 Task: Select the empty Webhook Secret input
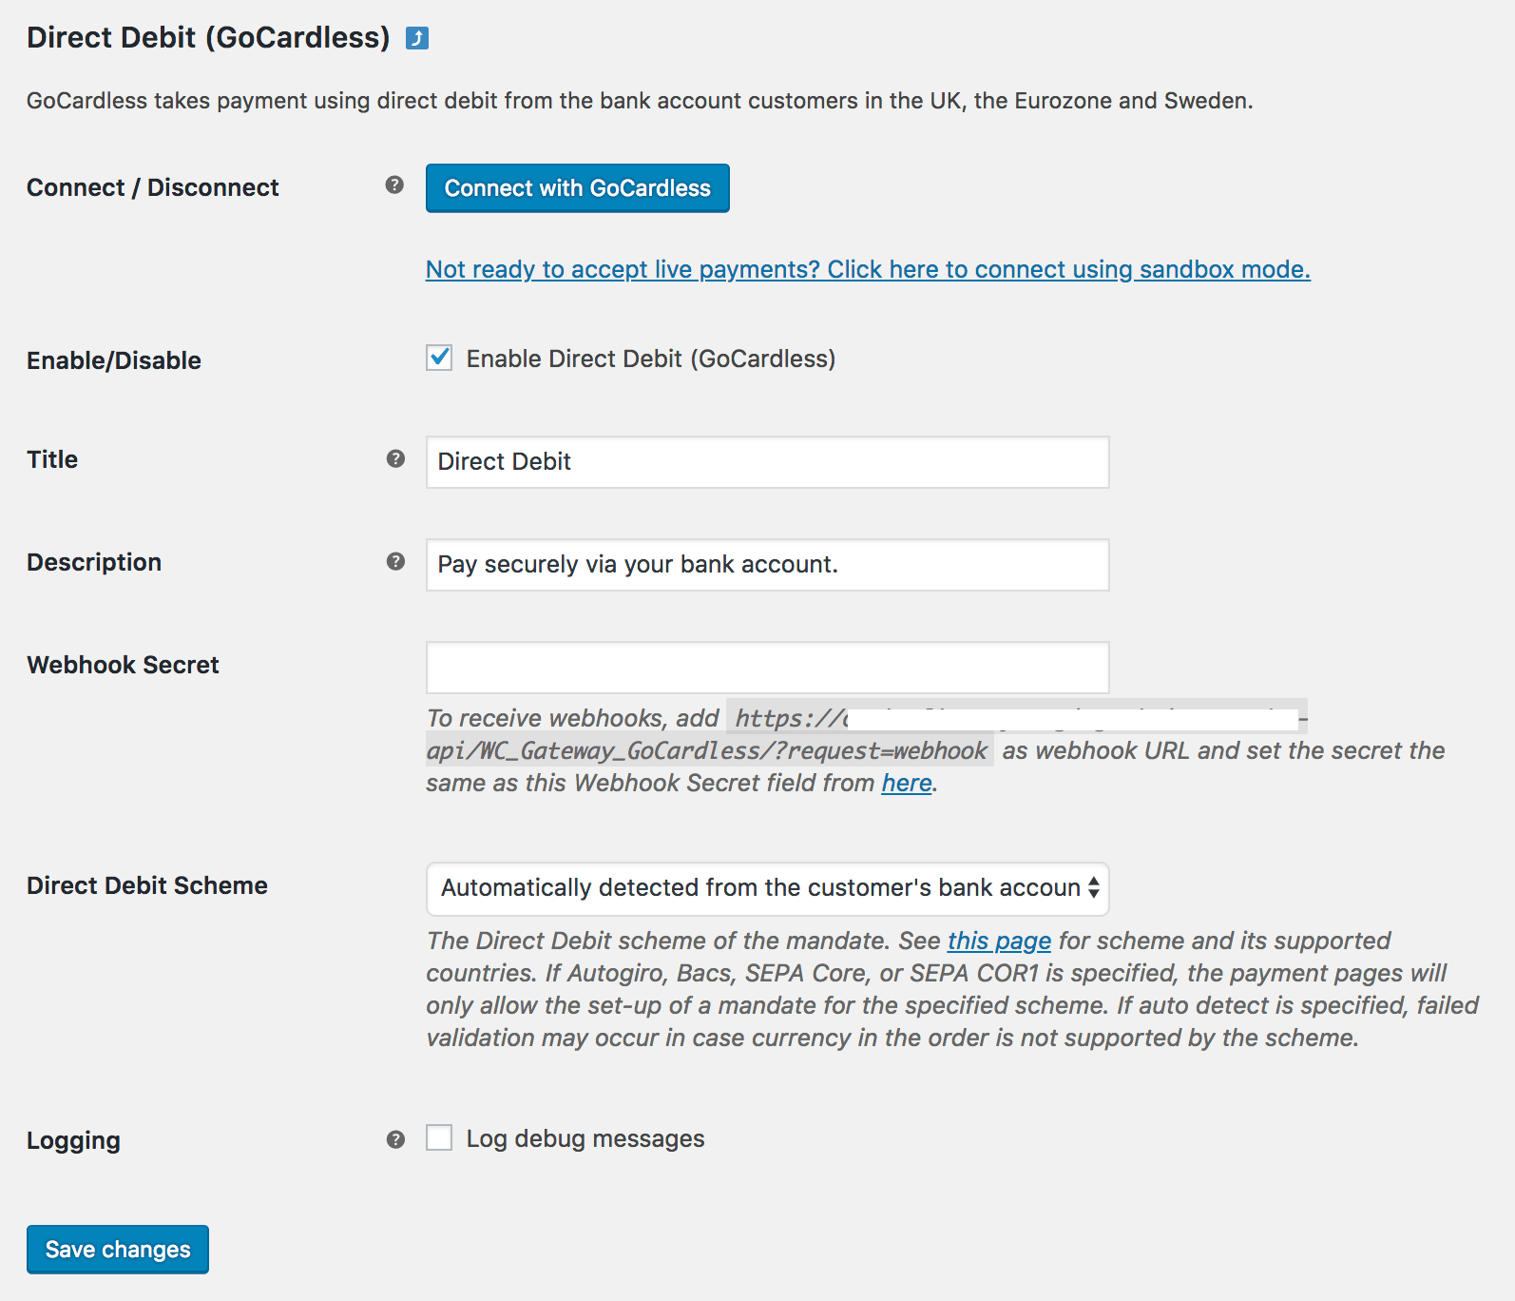[x=767, y=668]
